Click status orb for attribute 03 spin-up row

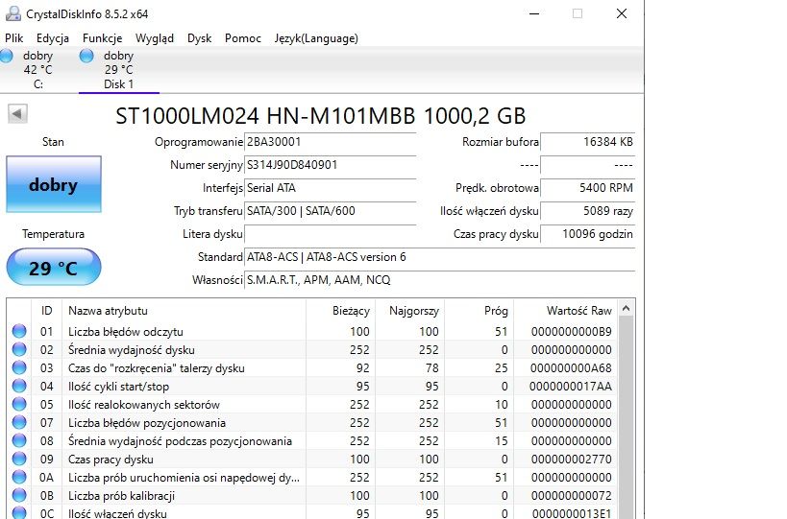(19, 367)
